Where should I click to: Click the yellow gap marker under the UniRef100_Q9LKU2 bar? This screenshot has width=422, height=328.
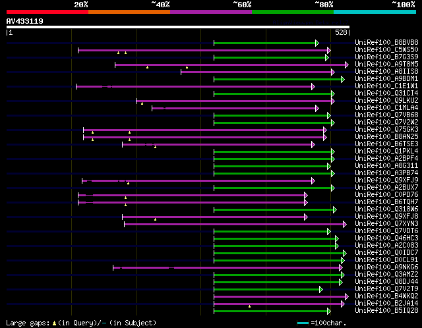[x=142, y=103]
